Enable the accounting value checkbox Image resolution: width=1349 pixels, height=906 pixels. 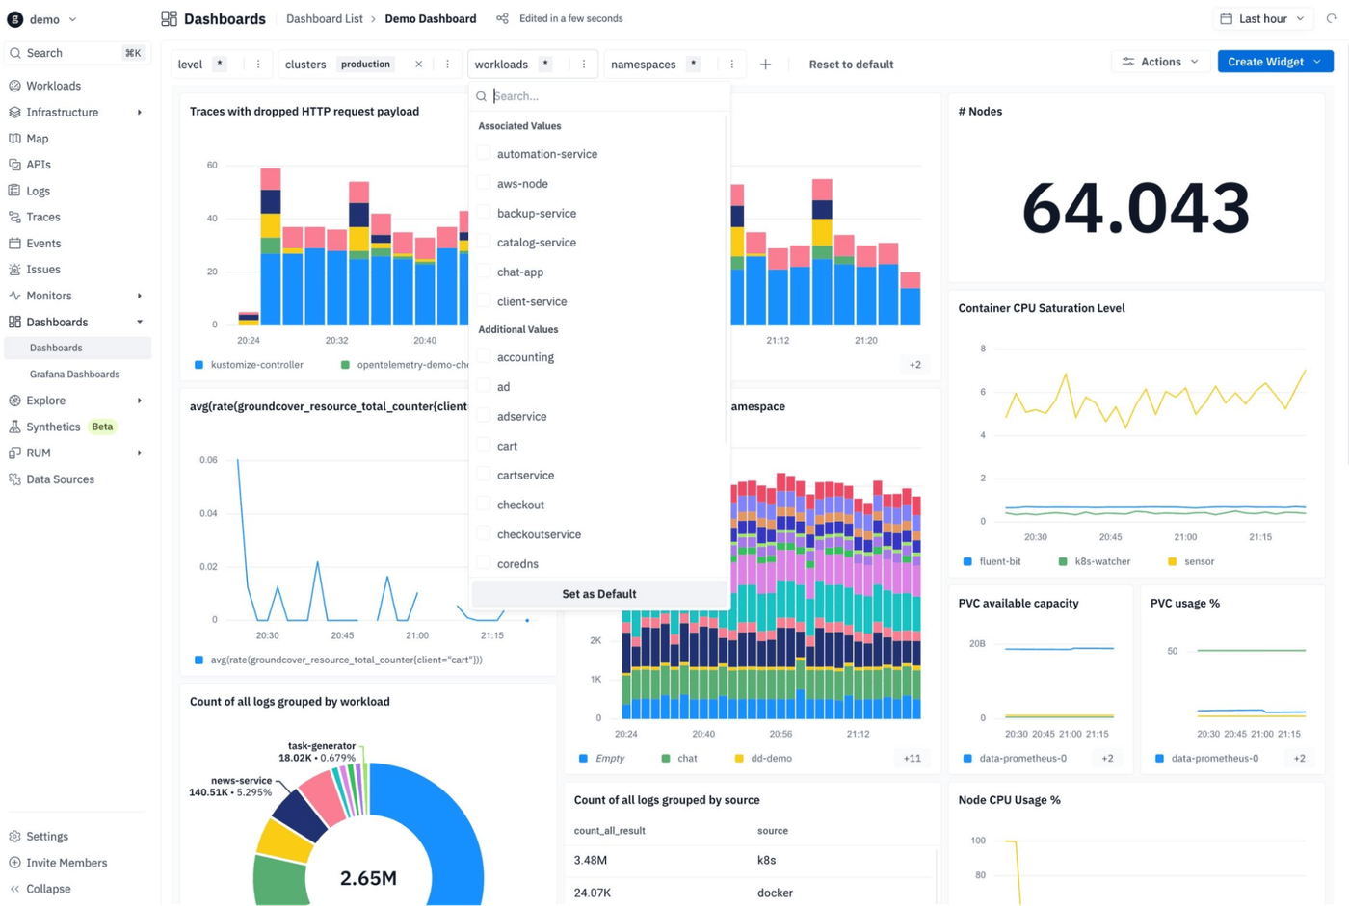pyautogui.click(x=484, y=356)
